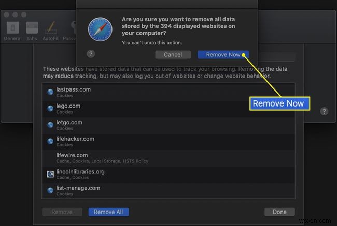Open General preferences tab
The height and width of the screenshot is (226, 337).
[x=12, y=31]
